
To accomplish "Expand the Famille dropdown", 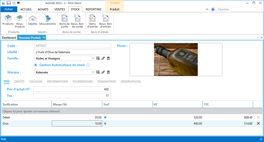I will coord(93,58).
